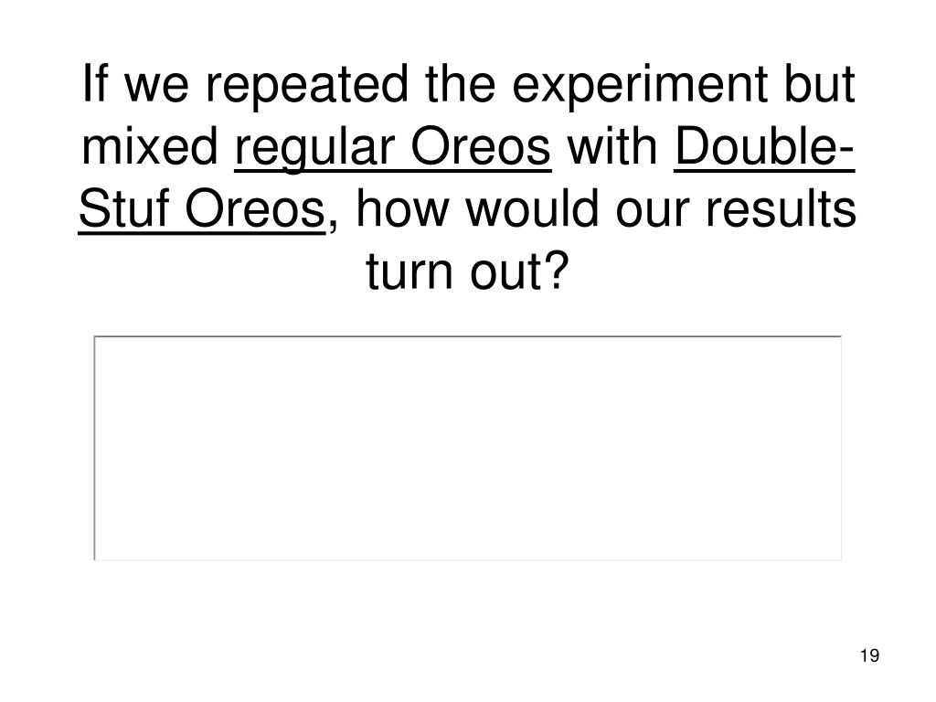This screenshot has height=702, width=936.
Task: Click the underlined "regular Oreos" text
Action: point(393,147)
